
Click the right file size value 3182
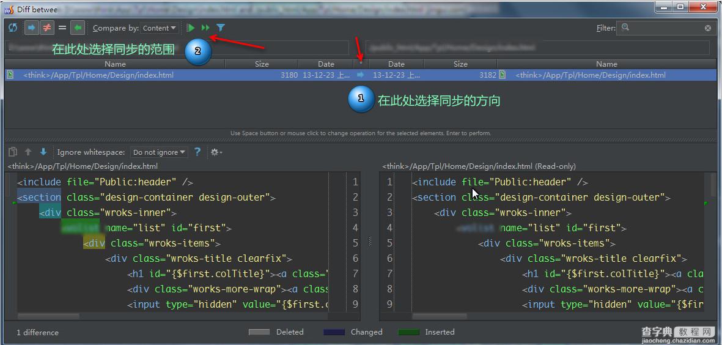click(x=488, y=75)
